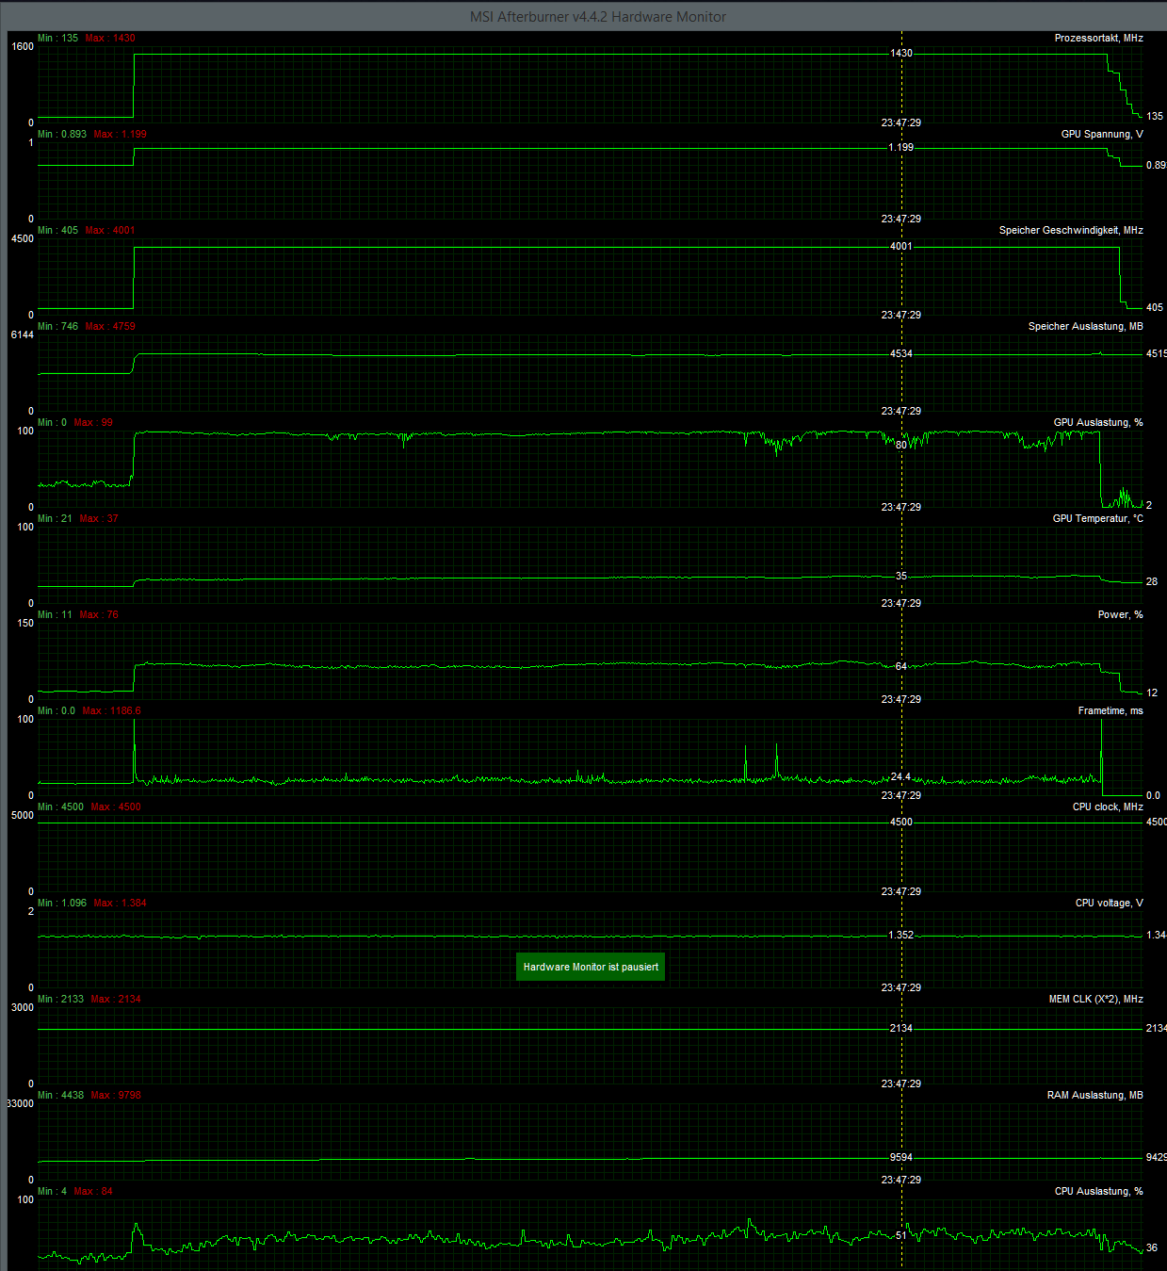Screen dimensions: 1167x1271
Task: Click the cursor reading '64' on Power graph
Action: 901,667
